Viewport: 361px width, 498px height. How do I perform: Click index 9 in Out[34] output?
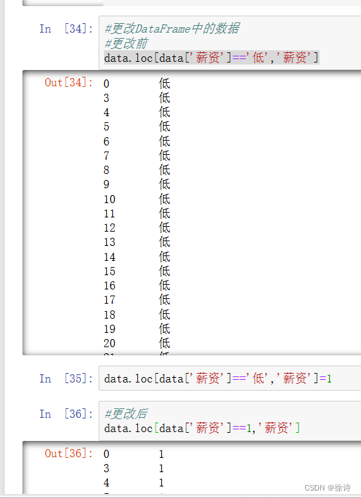click(107, 185)
